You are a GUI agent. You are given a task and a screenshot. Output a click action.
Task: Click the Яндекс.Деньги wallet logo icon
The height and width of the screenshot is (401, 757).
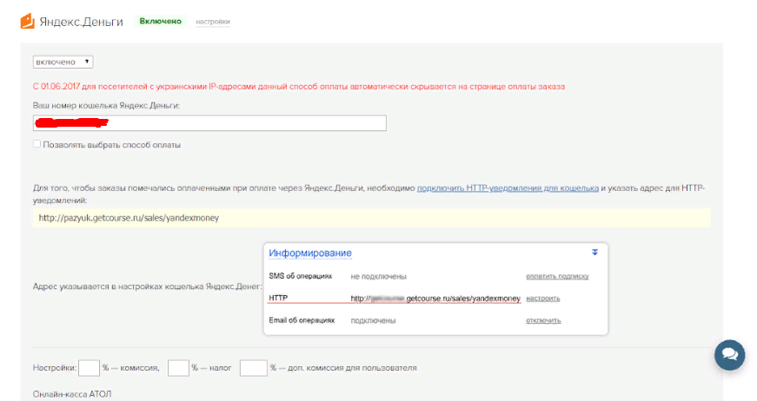click(28, 22)
